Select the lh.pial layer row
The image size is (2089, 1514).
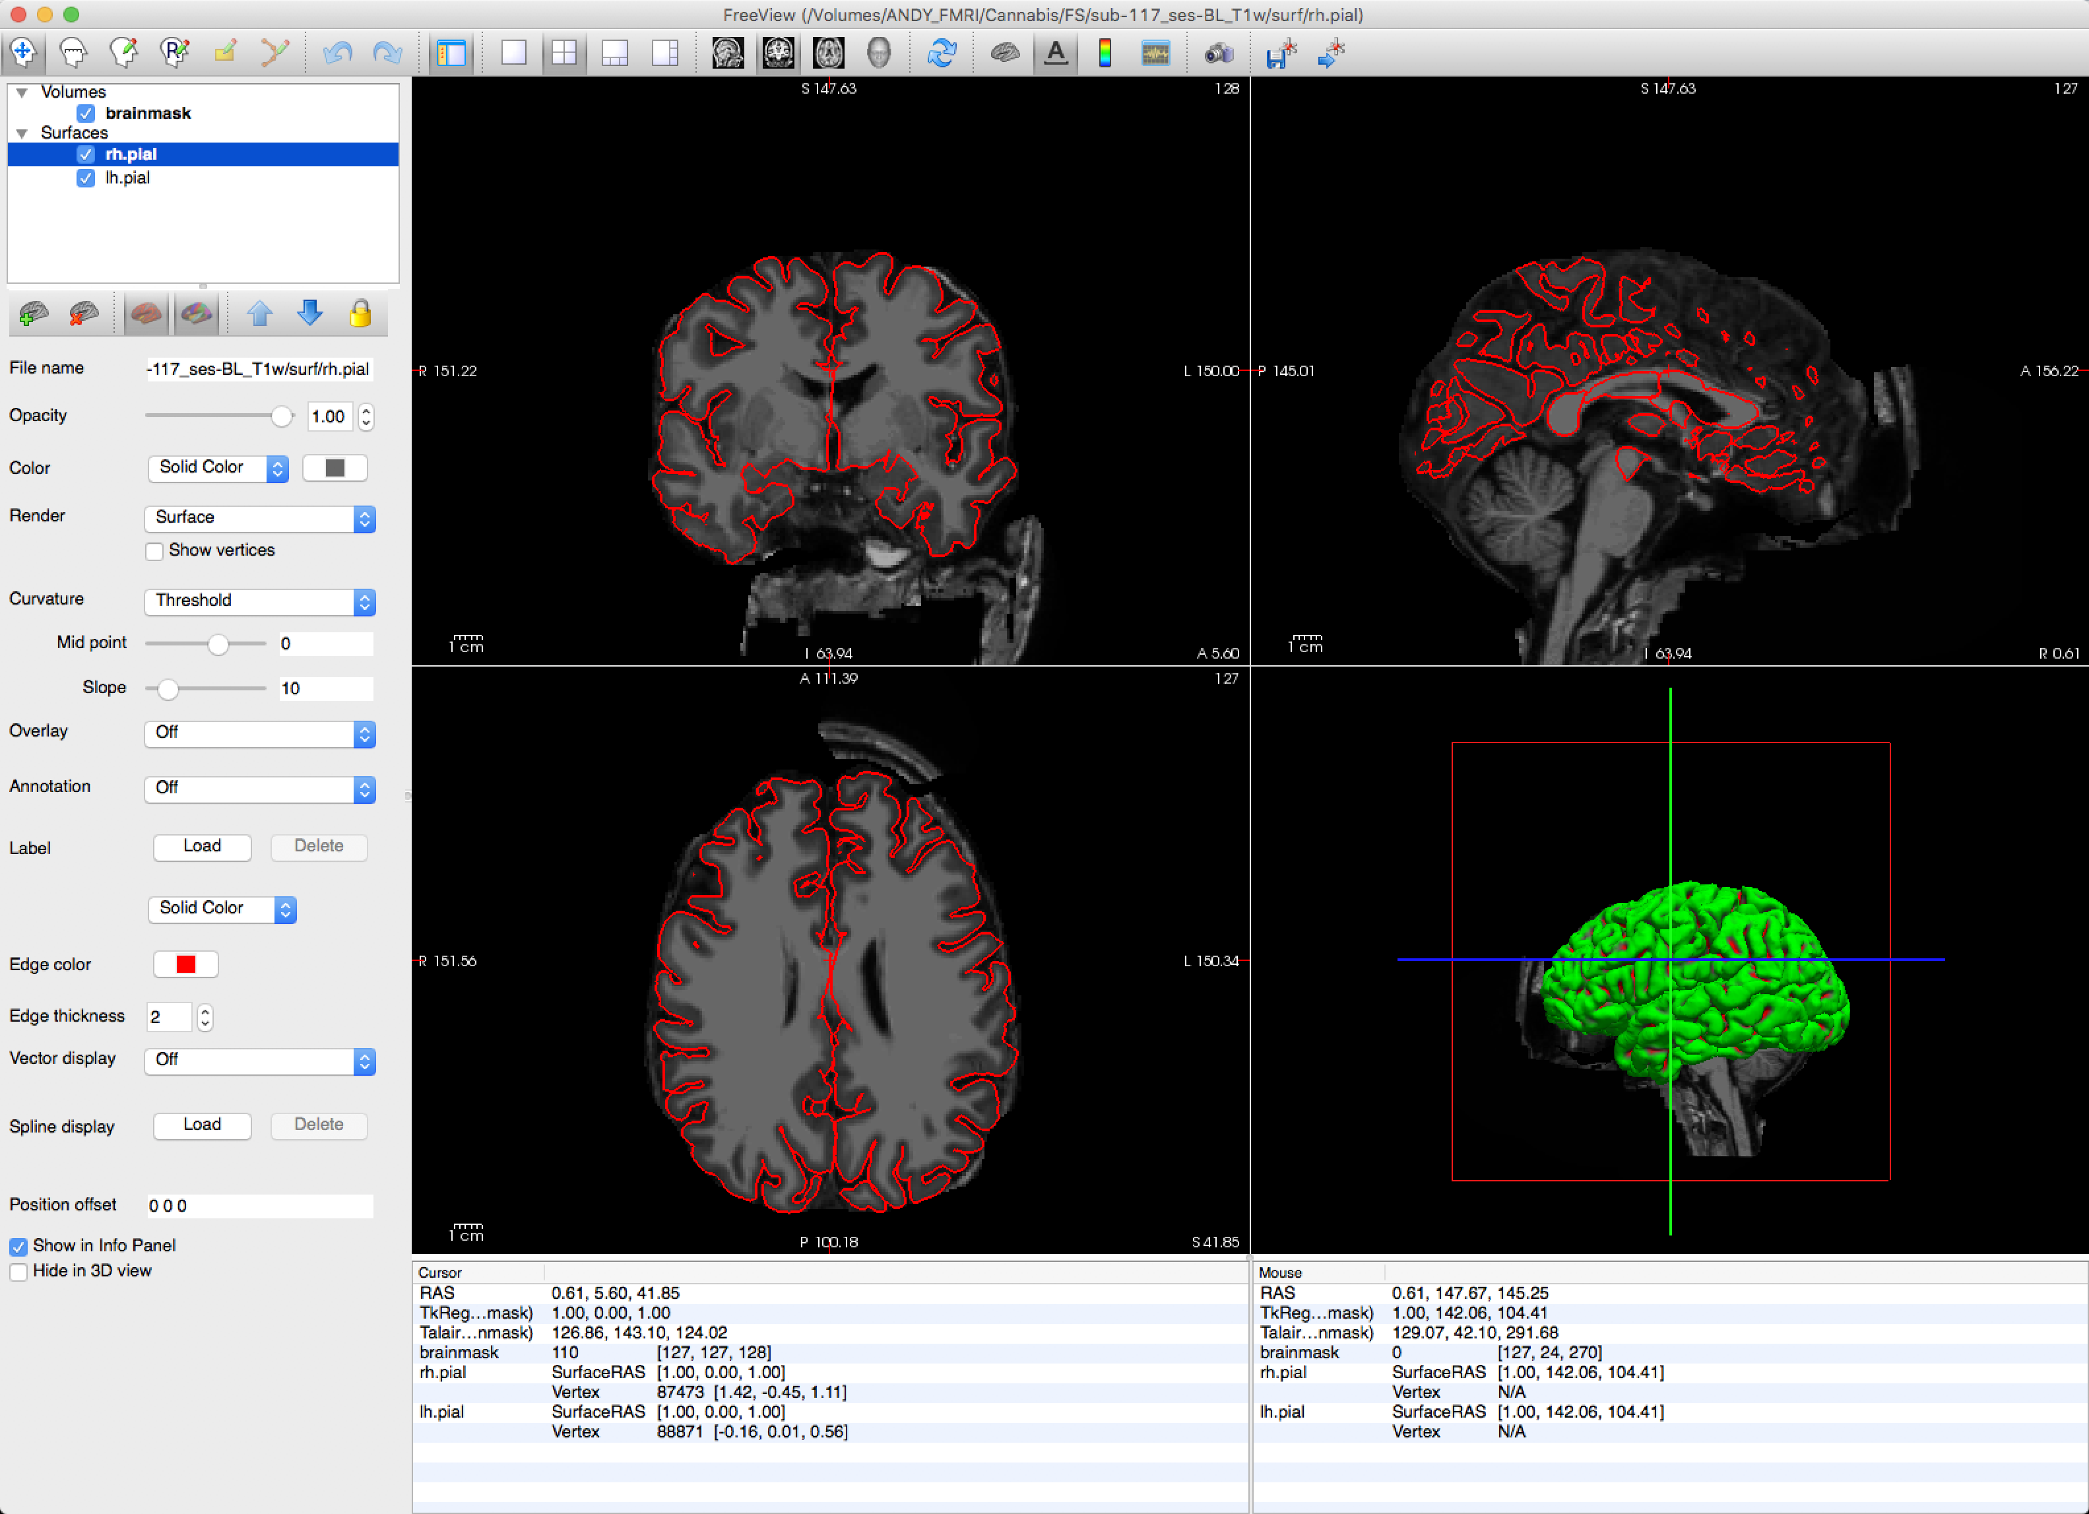203,178
